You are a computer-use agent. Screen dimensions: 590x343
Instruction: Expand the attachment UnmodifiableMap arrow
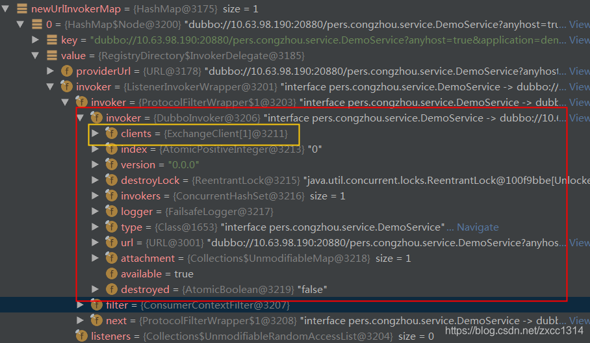(x=96, y=259)
